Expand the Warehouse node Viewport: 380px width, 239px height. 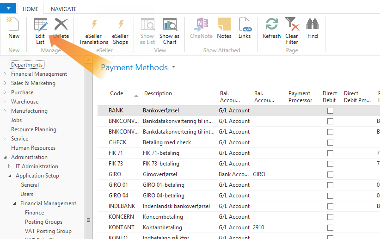pyautogui.click(x=5, y=102)
